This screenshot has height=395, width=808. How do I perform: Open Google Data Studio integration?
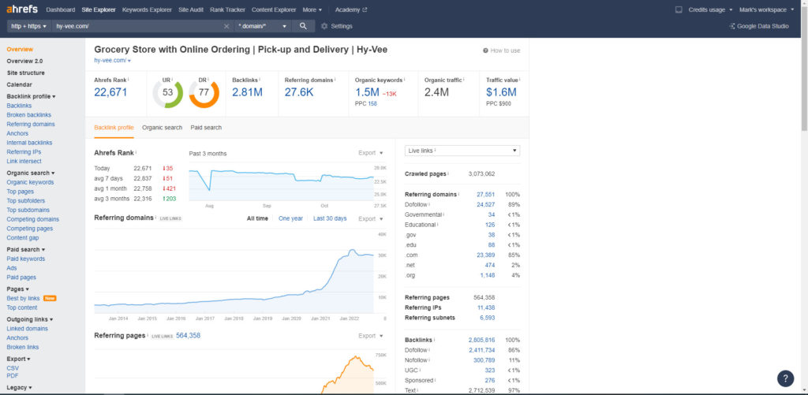tap(759, 26)
